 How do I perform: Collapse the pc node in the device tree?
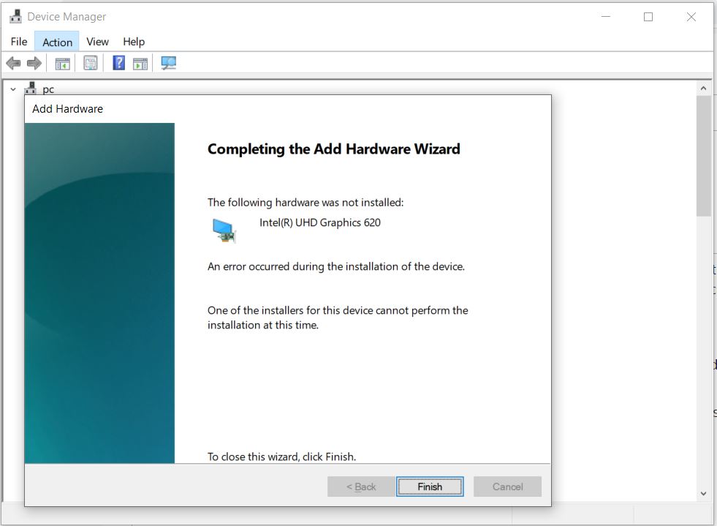click(x=12, y=88)
